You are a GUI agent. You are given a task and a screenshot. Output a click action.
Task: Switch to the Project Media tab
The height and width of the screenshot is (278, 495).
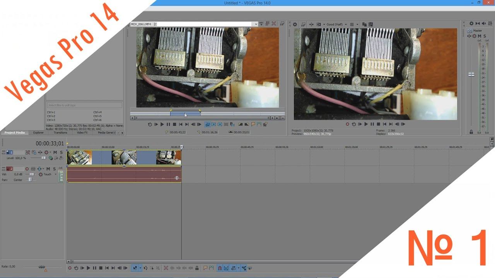(15, 132)
